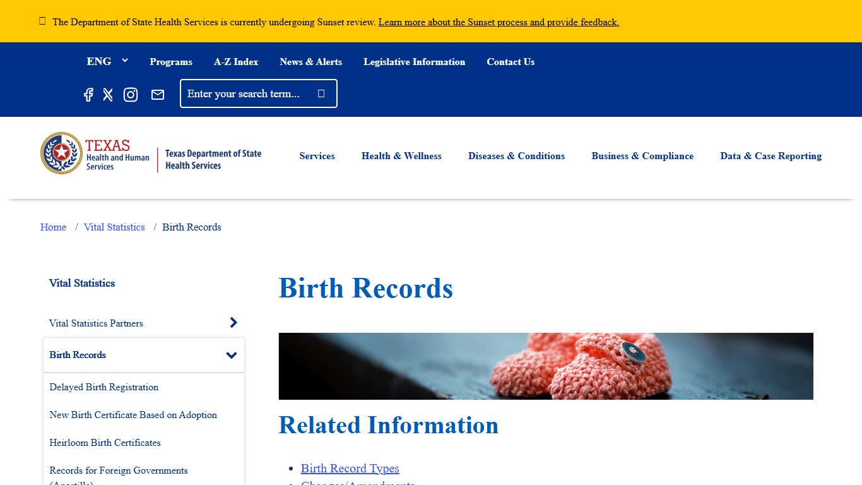
Task: Open the Instagram icon
Action: (131, 94)
